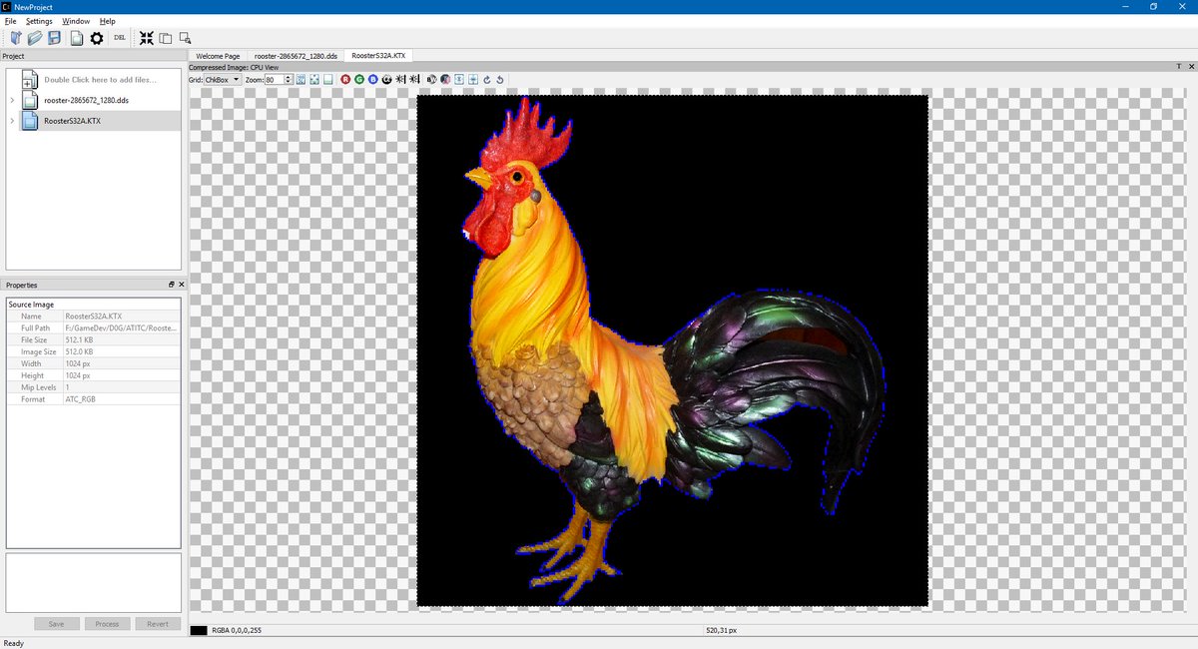Toggle the alpha channel display
The height and width of the screenshot is (649, 1198).
[x=386, y=79]
